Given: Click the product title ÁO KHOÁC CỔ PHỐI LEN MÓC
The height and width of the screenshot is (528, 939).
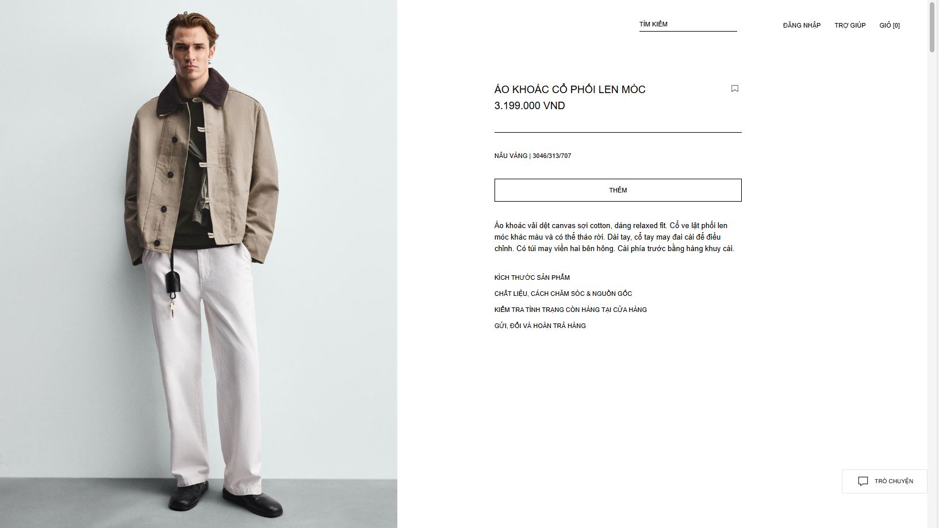Looking at the screenshot, I should coord(570,90).
